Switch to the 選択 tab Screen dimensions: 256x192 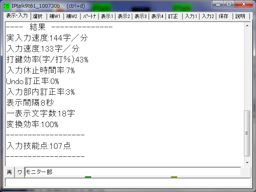[x=38, y=16]
